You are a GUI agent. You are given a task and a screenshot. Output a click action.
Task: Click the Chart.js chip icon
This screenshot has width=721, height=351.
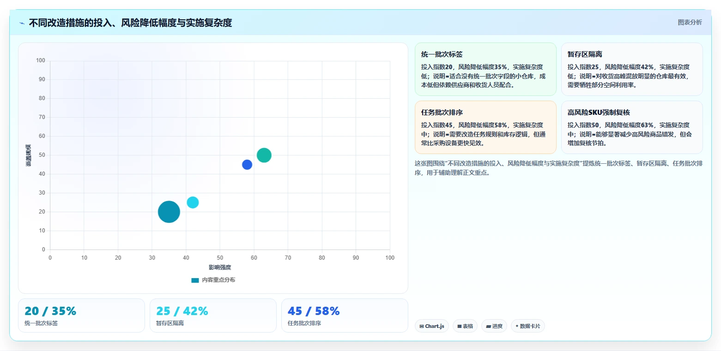pyautogui.click(x=422, y=326)
